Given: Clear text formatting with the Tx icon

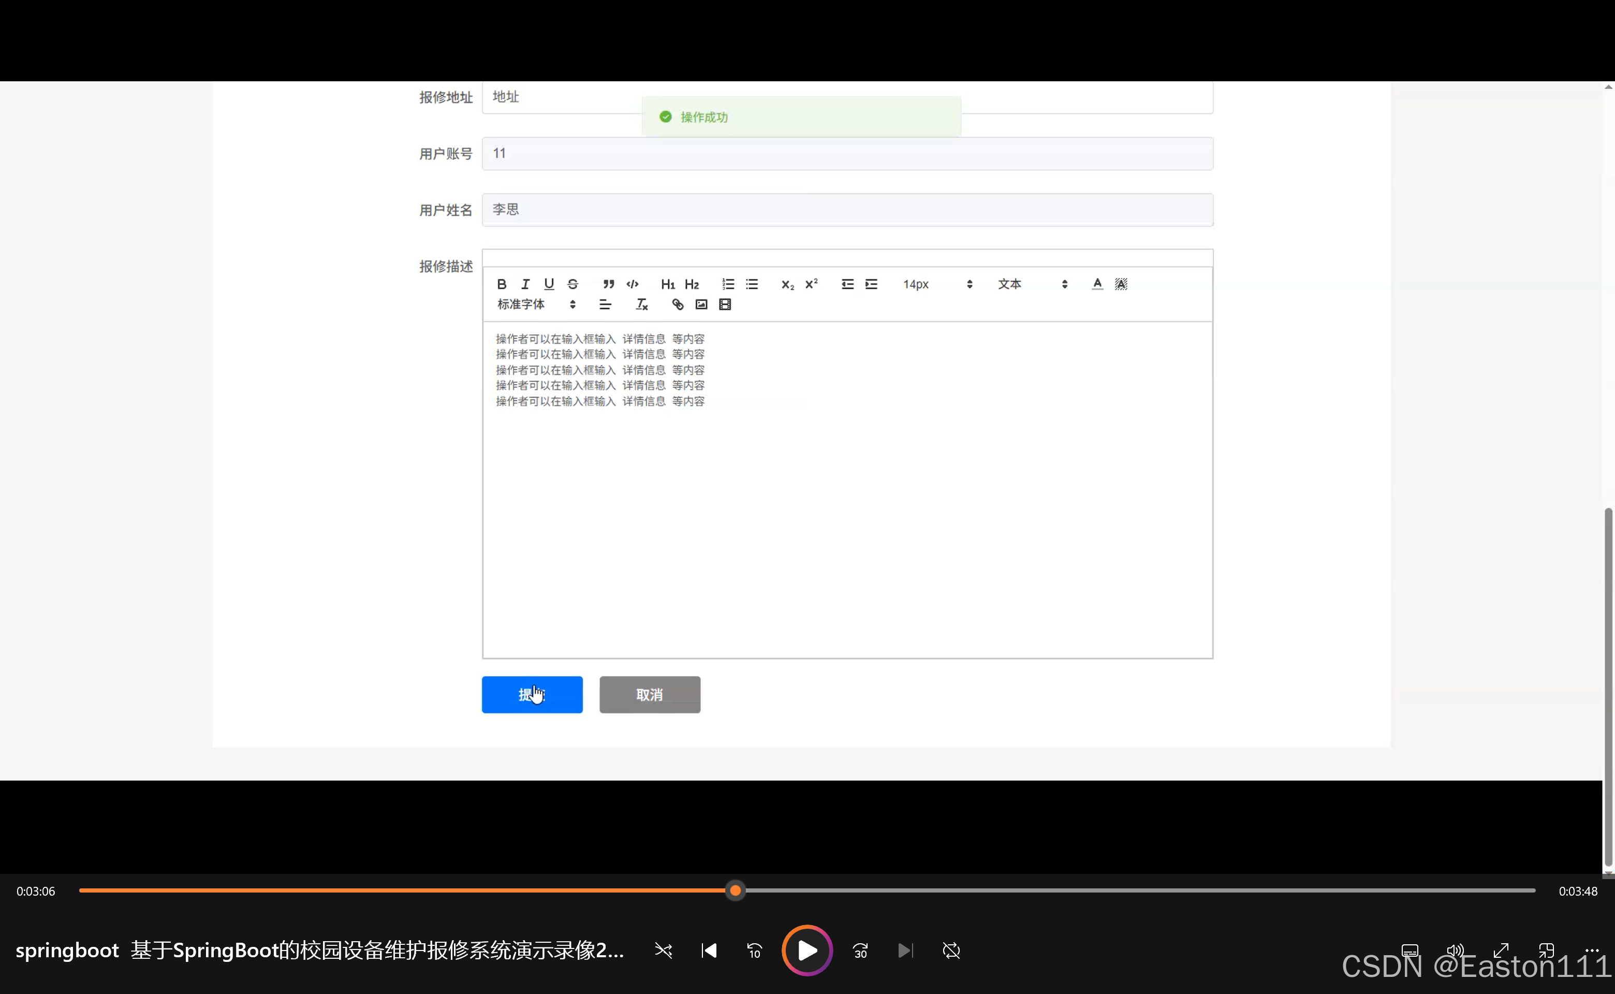Looking at the screenshot, I should (641, 304).
